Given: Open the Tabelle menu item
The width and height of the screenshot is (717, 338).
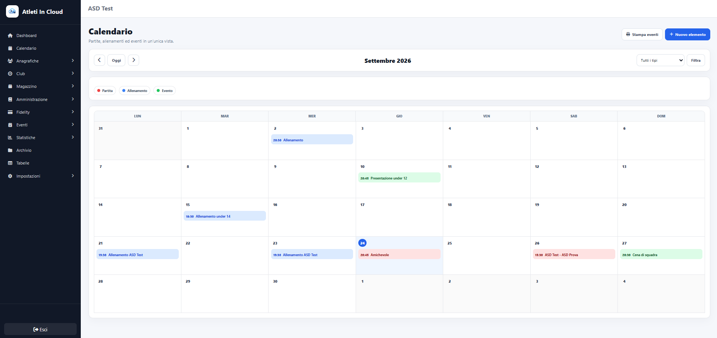Looking at the screenshot, I should point(40,163).
